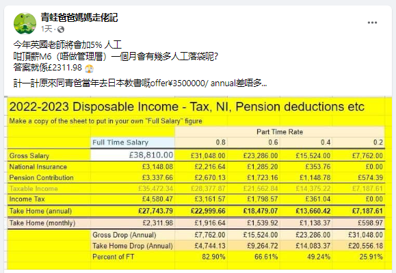Select the greyed Taxable Income row label
Image resolution: width=396 pixels, height=273 pixels.
click(x=34, y=189)
